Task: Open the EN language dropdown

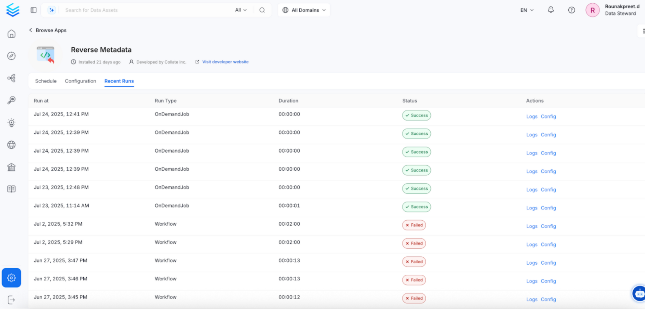Action: [526, 10]
